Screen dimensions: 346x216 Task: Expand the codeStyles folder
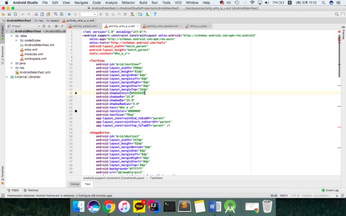click(17, 40)
